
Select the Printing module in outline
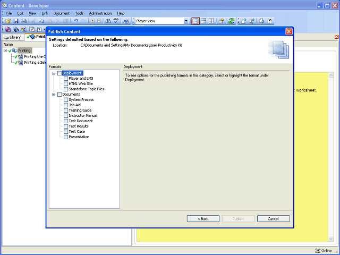pos(24,50)
